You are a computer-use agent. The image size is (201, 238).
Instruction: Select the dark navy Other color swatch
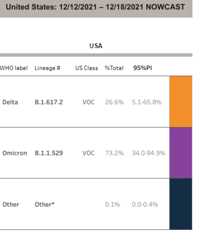click(x=181, y=204)
